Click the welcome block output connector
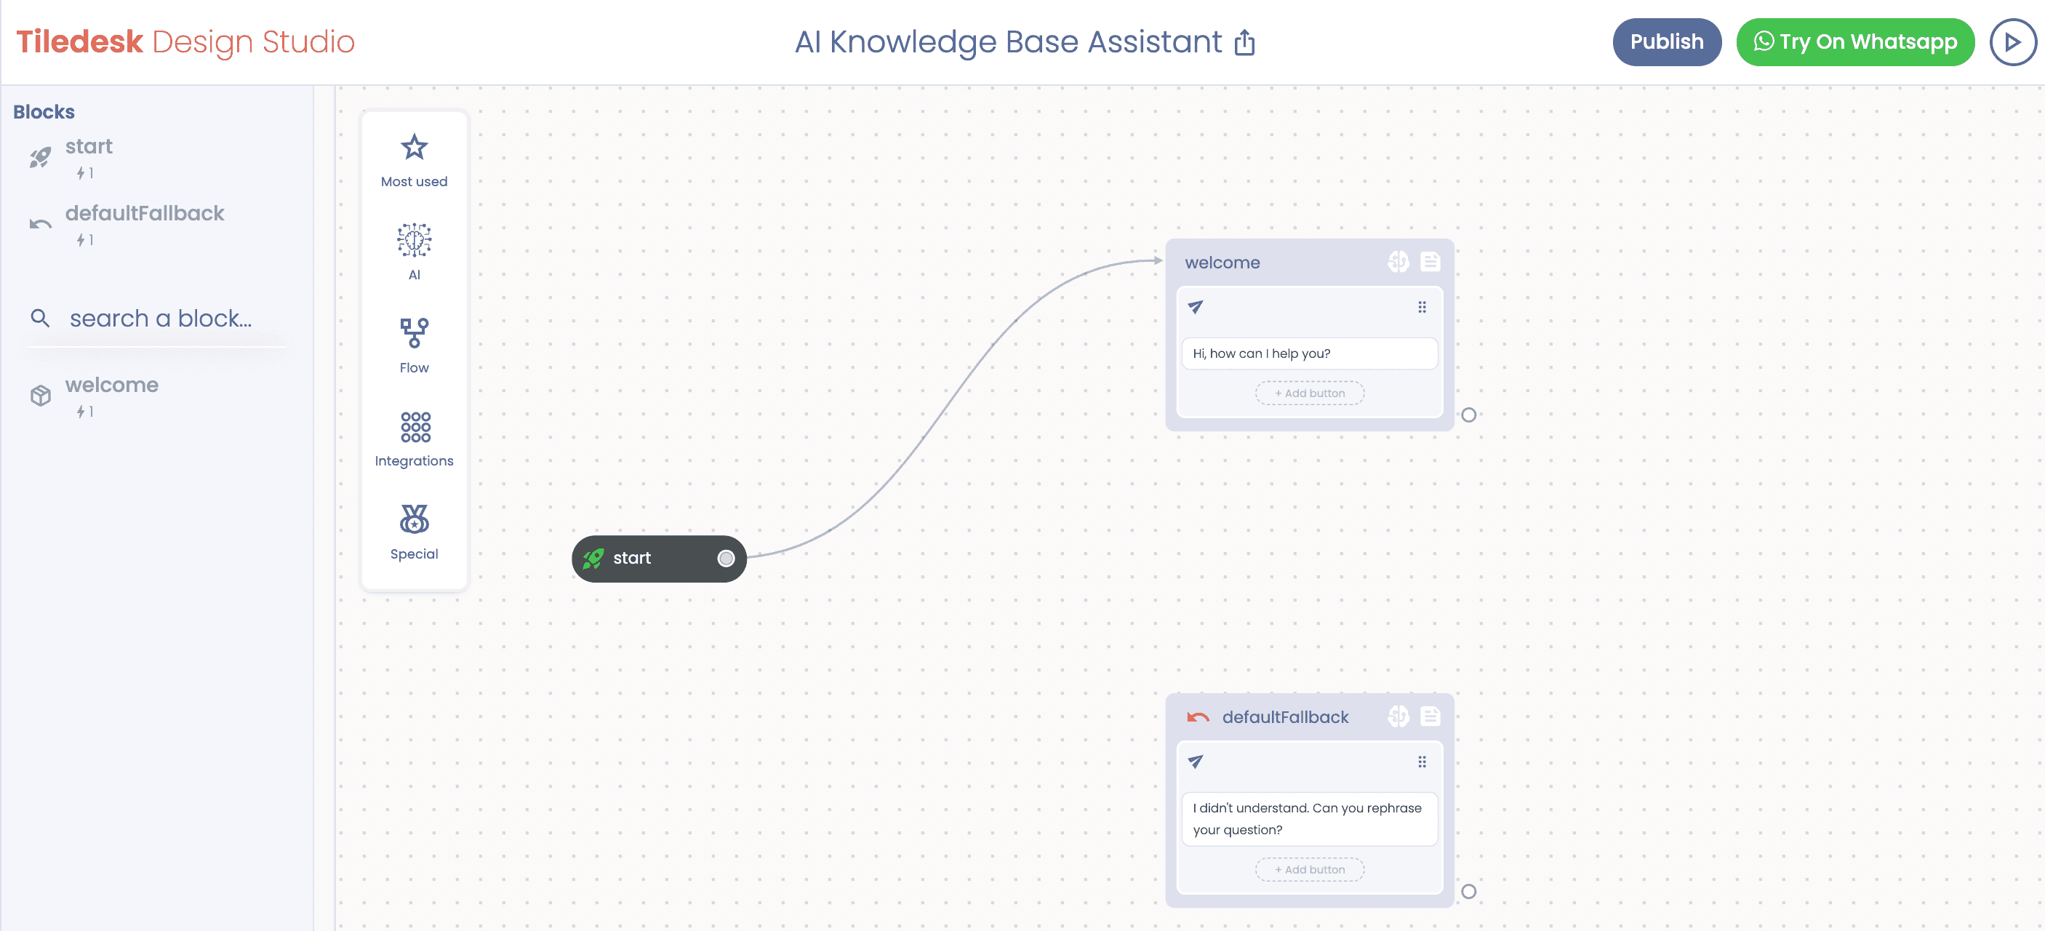 click(1468, 415)
